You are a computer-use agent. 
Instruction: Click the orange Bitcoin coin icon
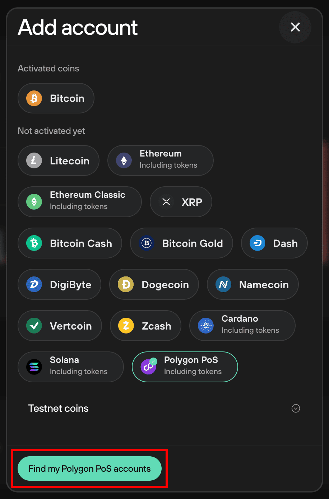34,98
